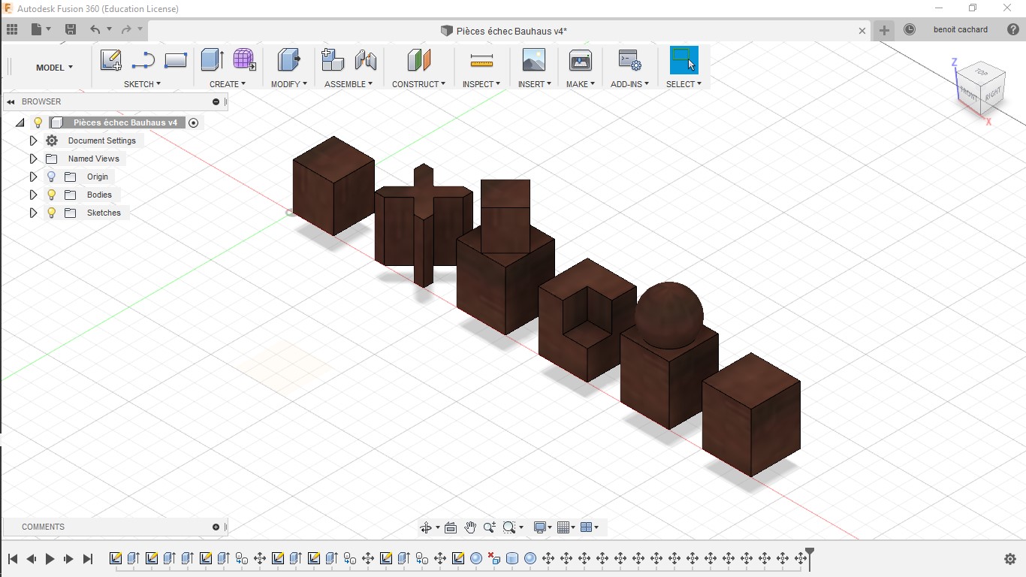Click the Save icon in the top bar
This screenshot has width=1026, height=577.
(x=71, y=29)
